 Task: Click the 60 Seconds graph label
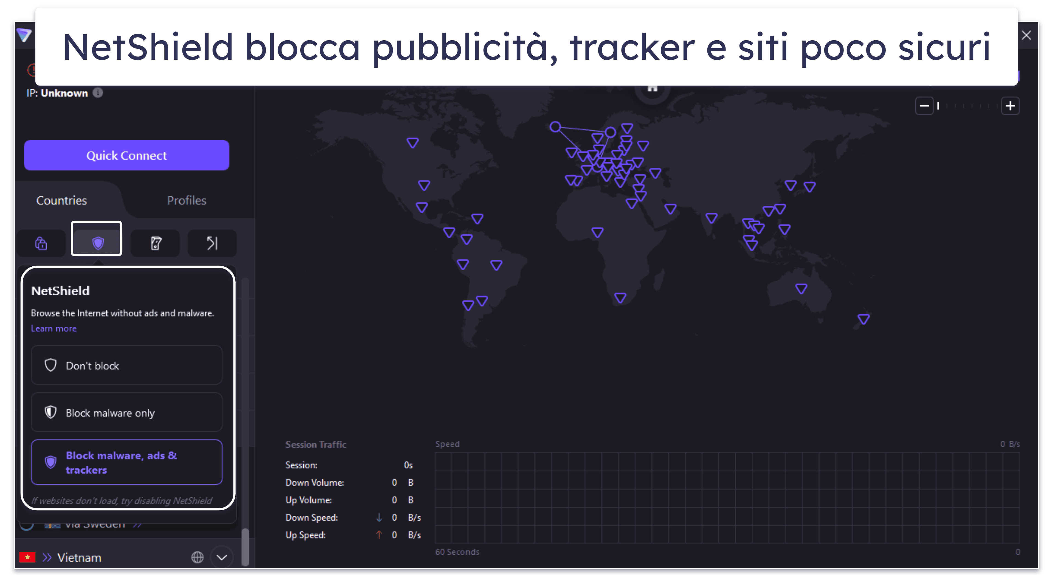tap(457, 552)
